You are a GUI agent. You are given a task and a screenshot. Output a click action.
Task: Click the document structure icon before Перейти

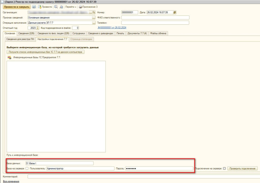[x=61, y=7]
